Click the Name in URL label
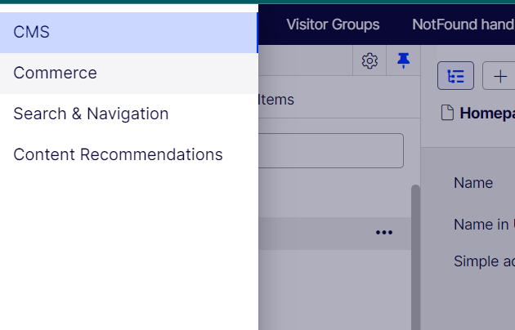This screenshot has width=515, height=330. point(483,224)
